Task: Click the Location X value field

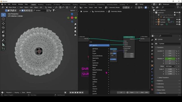Action: click(170, 51)
